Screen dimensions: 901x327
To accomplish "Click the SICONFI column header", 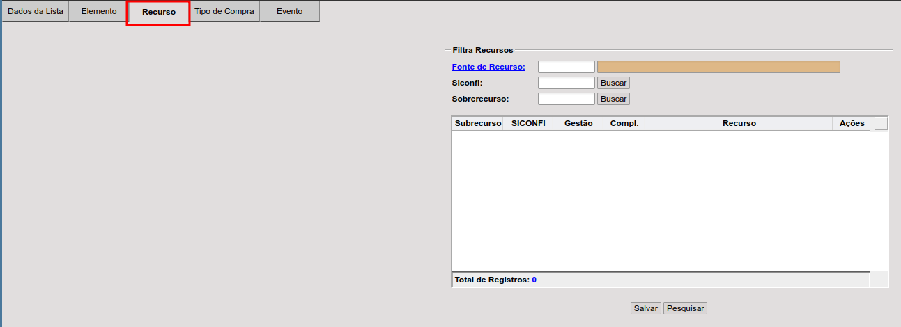I will pyautogui.click(x=528, y=123).
